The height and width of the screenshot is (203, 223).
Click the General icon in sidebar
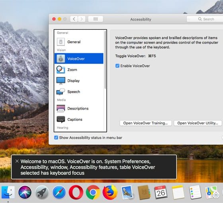pyautogui.click(x=61, y=42)
